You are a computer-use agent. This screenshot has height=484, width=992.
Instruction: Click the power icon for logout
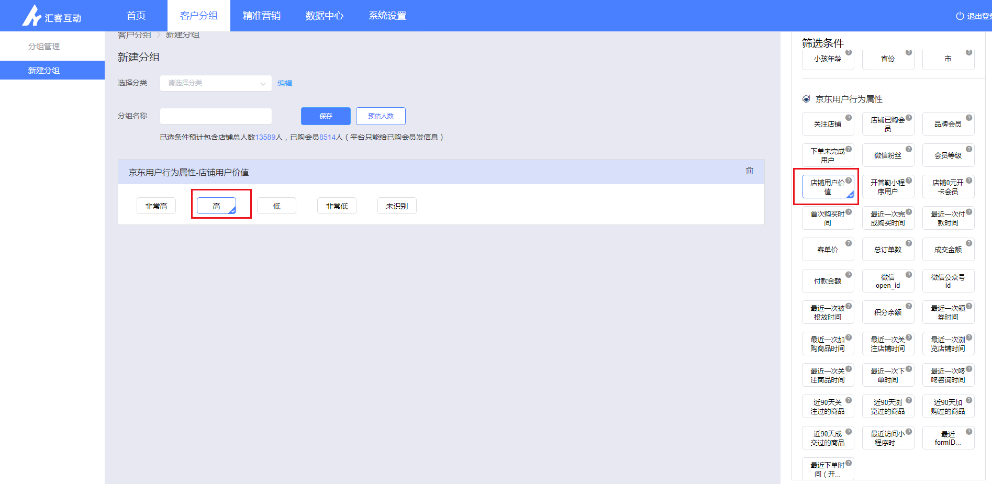[x=960, y=16]
